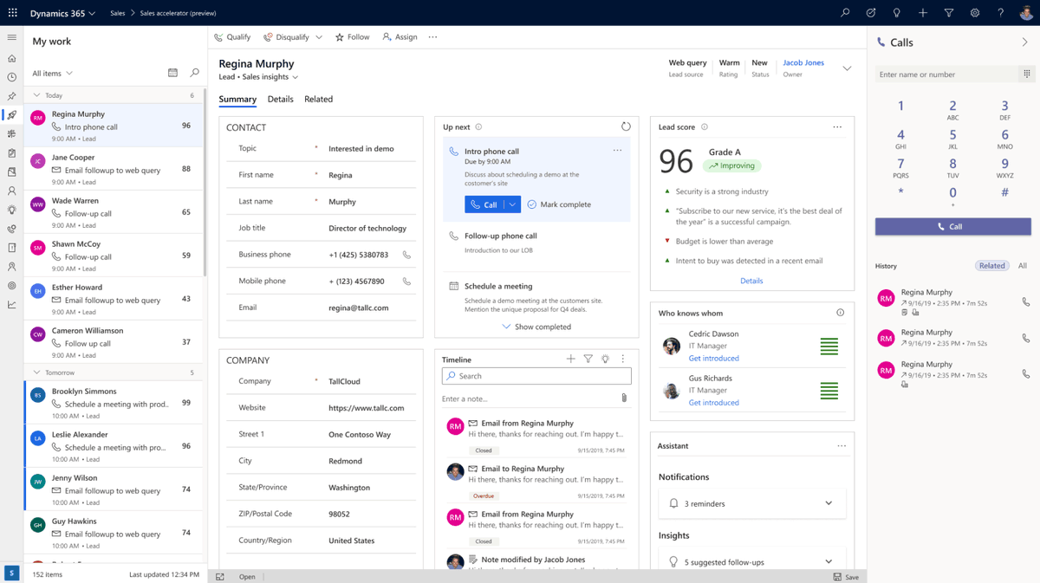The width and height of the screenshot is (1040, 583).
Task: Switch to the Summary tab
Action: (x=237, y=99)
